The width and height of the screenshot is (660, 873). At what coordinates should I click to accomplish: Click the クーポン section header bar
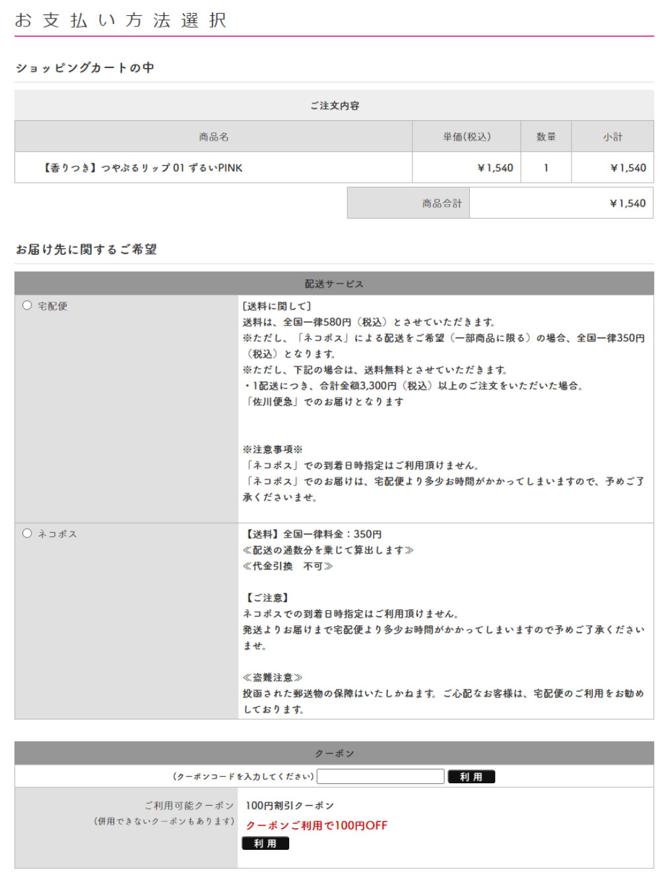334,753
